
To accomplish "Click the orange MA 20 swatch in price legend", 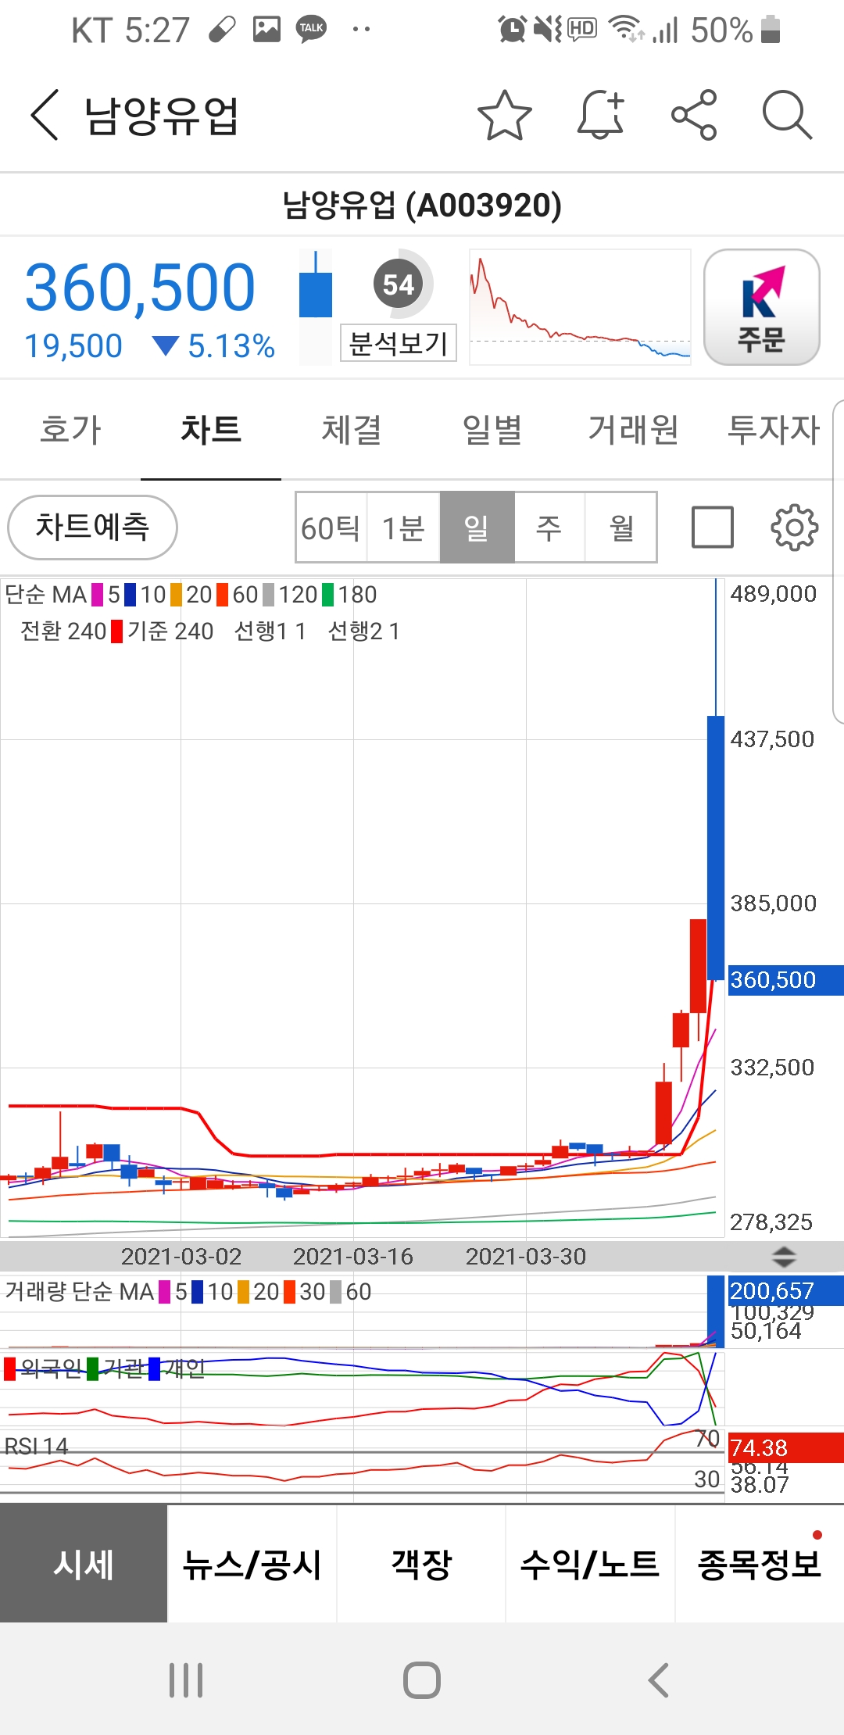I will (176, 595).
